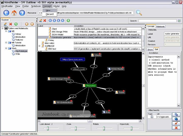
Task: Click the Label metadata field
Action: [x=172, y=34]
